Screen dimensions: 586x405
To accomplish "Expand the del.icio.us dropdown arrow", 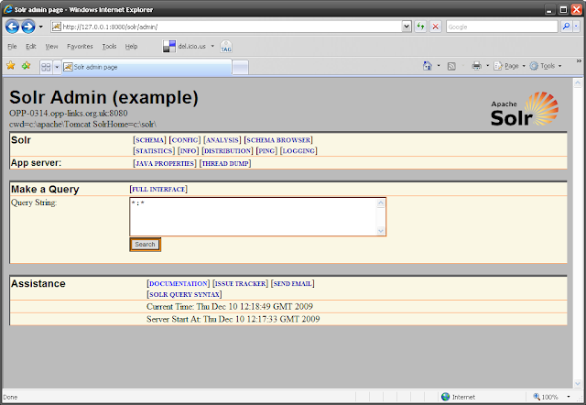I will click(212, 46).
